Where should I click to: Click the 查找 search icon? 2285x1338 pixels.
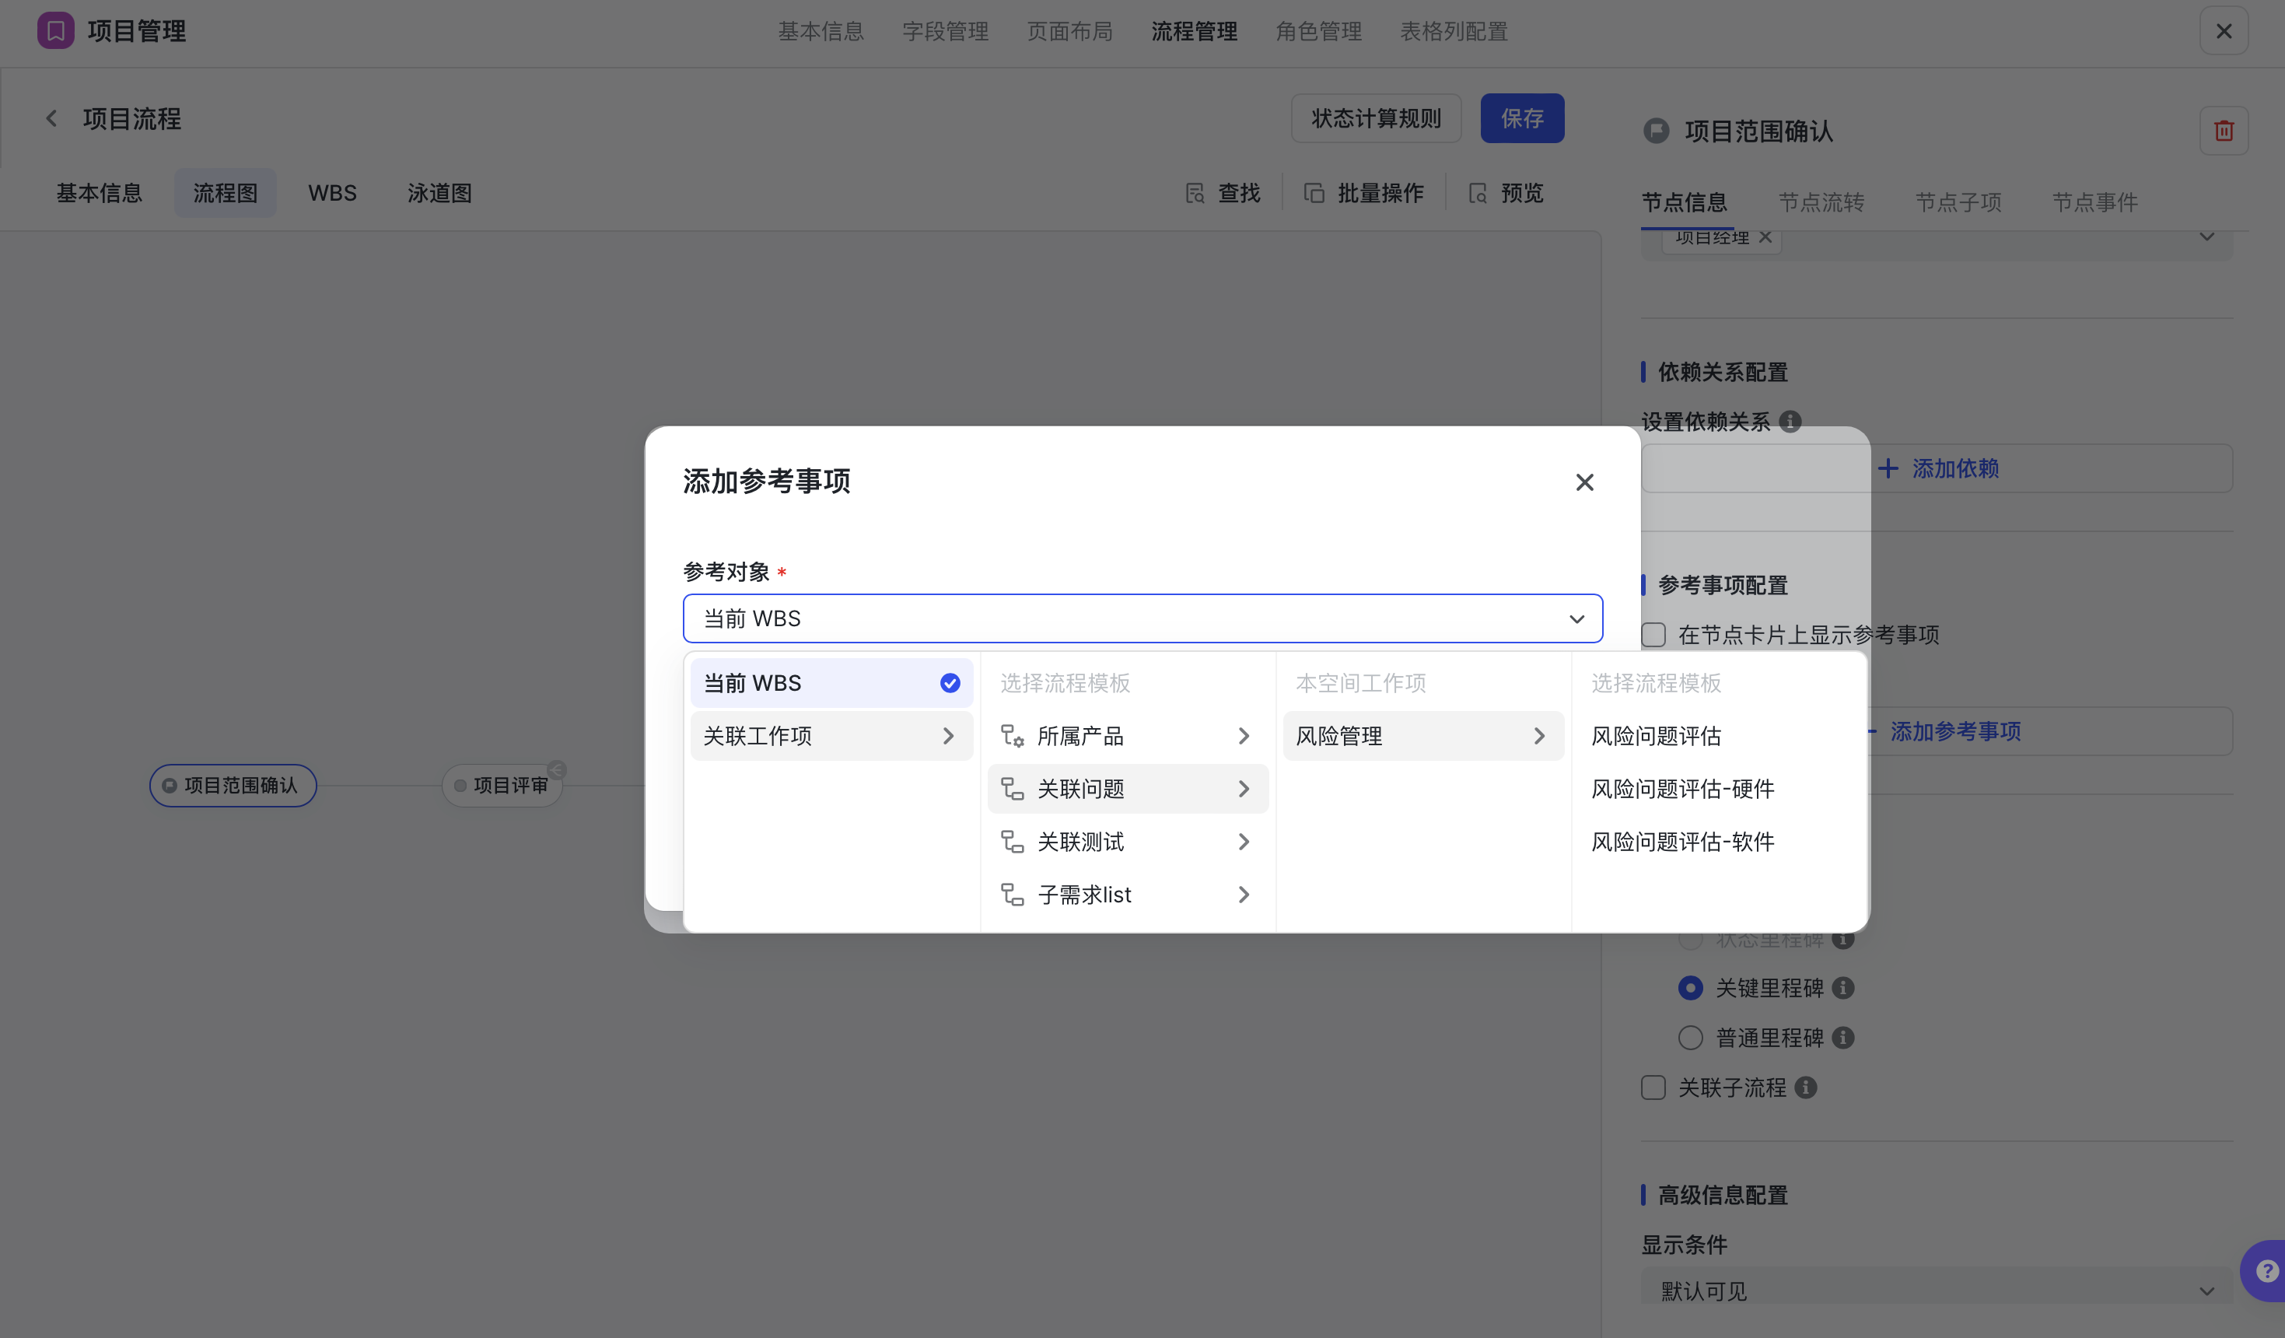click(1195, 193)
